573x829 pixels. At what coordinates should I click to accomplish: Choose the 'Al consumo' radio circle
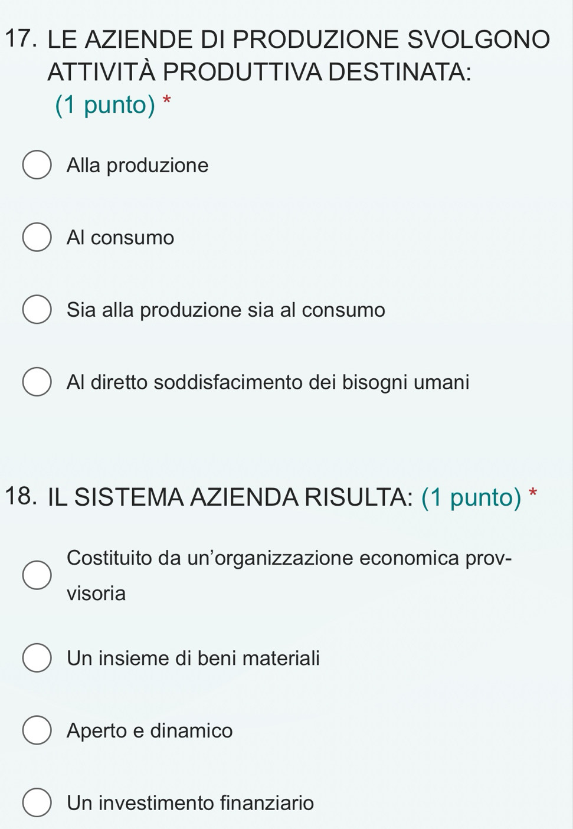[x=37, y=238]
